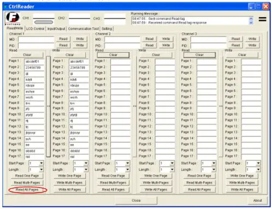Click Write All Pages in Channel 1

point(69,190)
